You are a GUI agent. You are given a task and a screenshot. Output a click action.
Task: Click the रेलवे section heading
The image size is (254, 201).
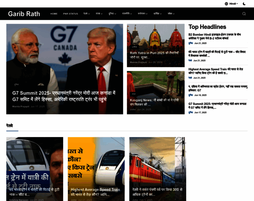tap(10, 126)
